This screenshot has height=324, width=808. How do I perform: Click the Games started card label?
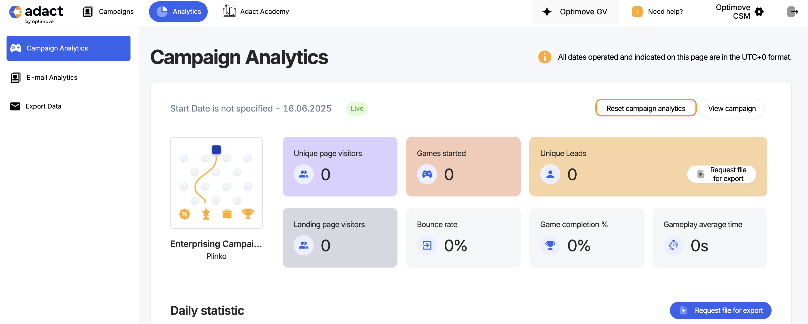pyautogui.click(x=441, y=153)
